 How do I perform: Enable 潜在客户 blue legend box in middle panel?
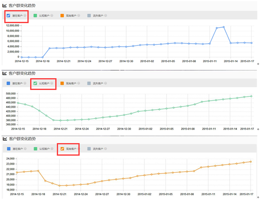pyautogui.click(x=8, y=83)
